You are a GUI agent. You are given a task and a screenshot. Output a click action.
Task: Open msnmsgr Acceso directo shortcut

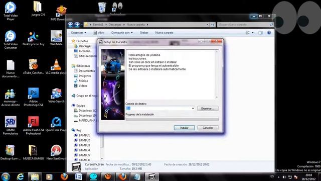pos(11,97)
